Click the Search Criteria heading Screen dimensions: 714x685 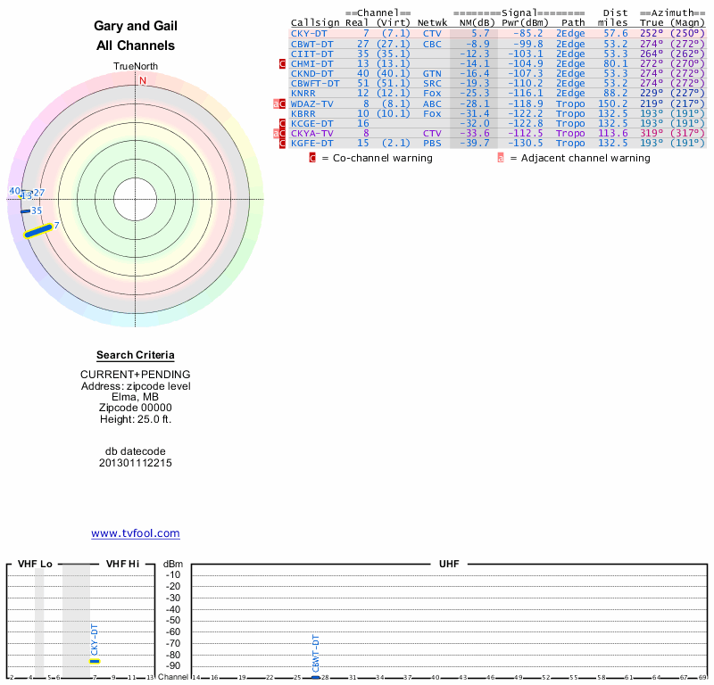136,355
